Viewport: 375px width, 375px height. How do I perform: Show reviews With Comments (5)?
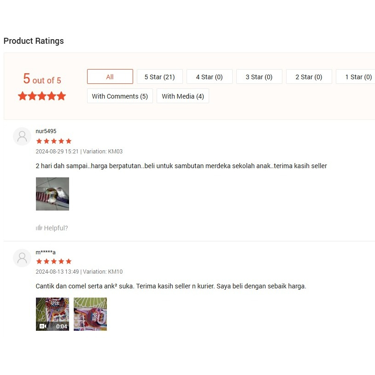pos(120,96)
